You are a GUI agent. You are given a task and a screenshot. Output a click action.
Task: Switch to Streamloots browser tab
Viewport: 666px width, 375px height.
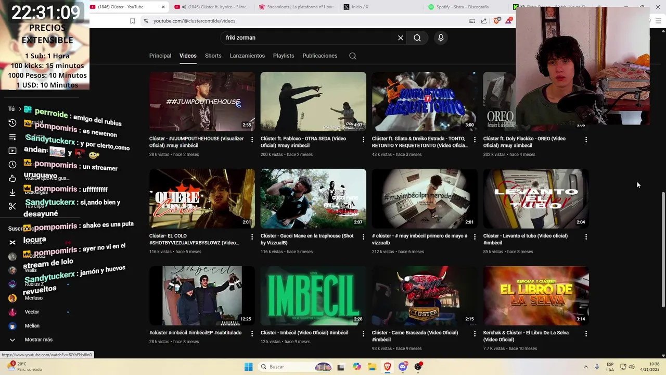coord(297,7)
